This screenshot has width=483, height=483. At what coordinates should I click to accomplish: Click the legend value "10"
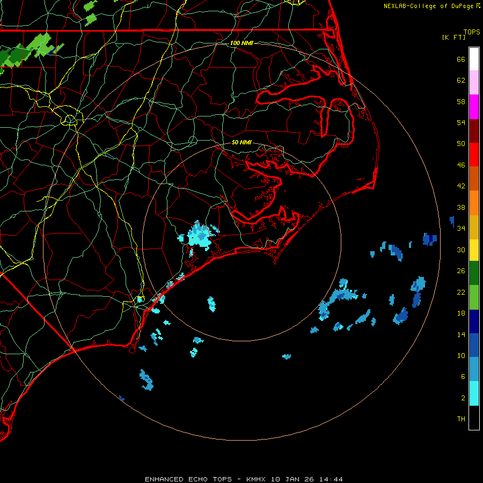[x=461, y=356]
